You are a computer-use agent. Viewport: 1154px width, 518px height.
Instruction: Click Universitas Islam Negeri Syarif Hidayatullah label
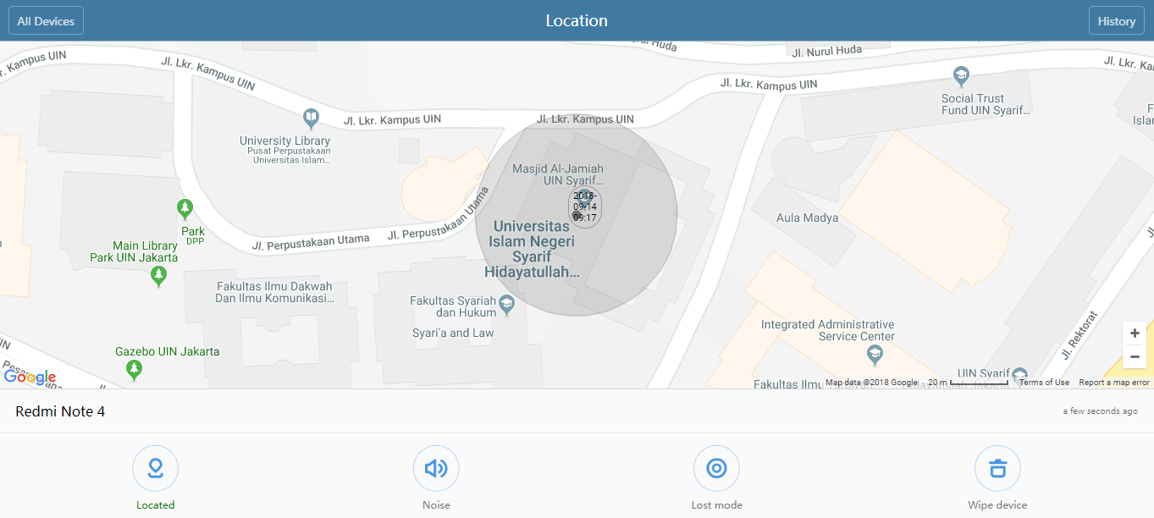click(533, 250)
